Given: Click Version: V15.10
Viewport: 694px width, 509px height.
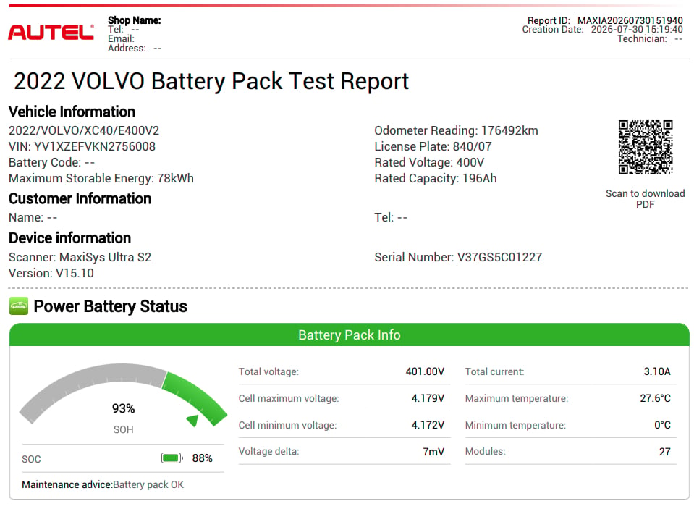Looking at the screenshot, I should pyautogui.click(x=51, y=274).
